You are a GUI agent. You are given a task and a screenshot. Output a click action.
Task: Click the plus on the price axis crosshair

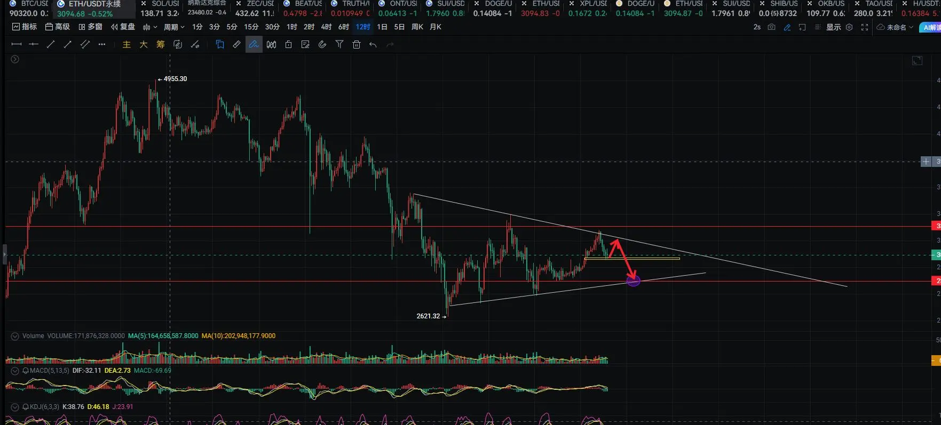tap(926, 162)
